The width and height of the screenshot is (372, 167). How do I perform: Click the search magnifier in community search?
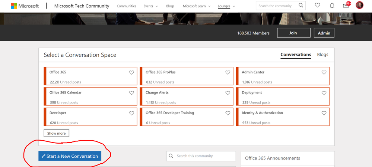pos(301,6)
